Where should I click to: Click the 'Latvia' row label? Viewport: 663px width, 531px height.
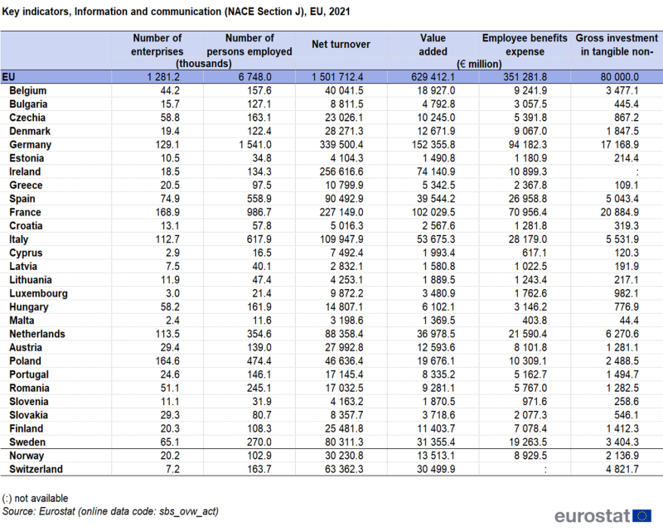[x=23, y=267]
